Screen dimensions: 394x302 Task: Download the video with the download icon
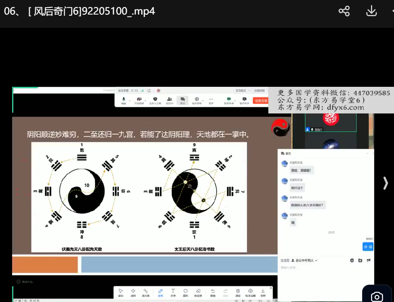(x=371, y=11)
